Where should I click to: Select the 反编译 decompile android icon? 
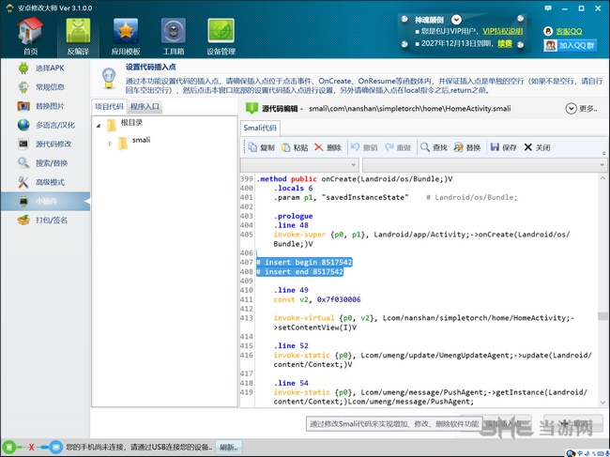[x=78, y=37]
